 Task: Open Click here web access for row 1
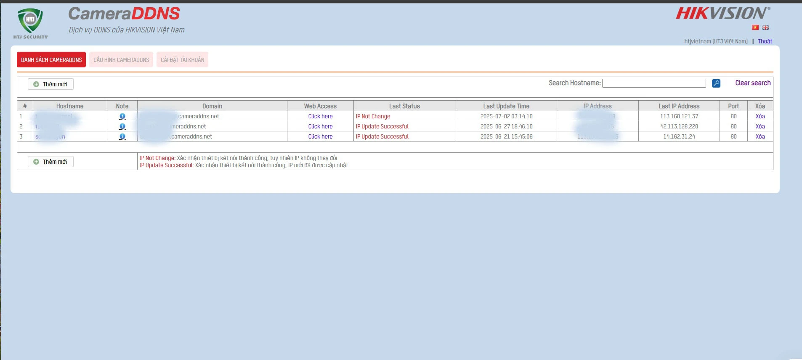coord(320,116)
